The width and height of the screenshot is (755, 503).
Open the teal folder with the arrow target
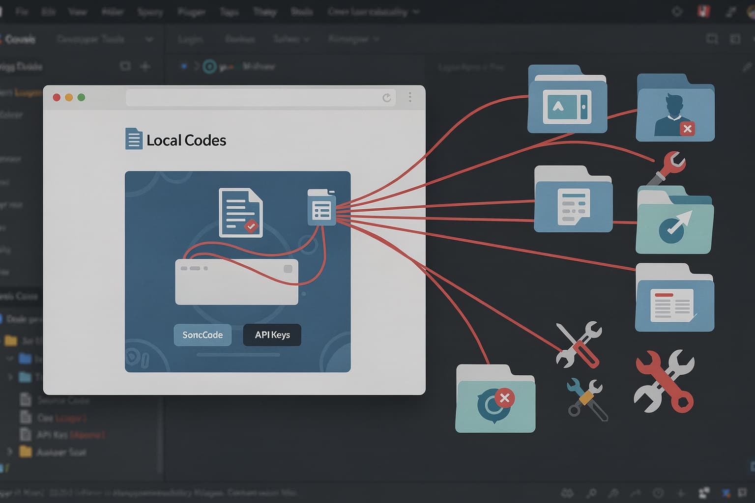(674, 220)
